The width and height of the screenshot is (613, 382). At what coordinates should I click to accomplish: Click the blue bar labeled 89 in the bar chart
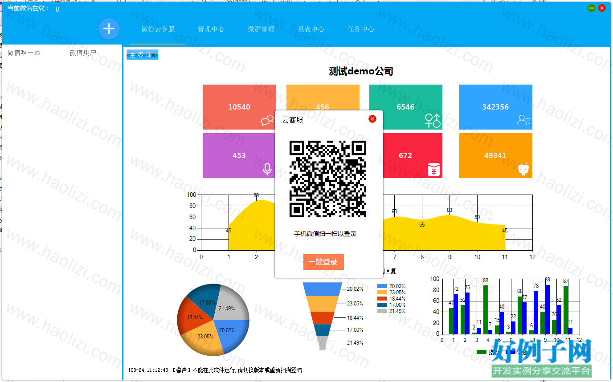pos(548,309)
